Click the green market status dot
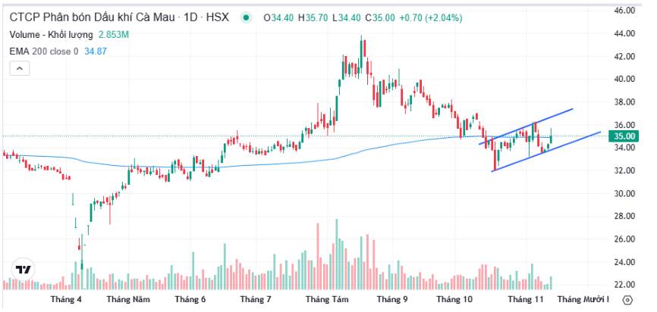 coord(246,17)
